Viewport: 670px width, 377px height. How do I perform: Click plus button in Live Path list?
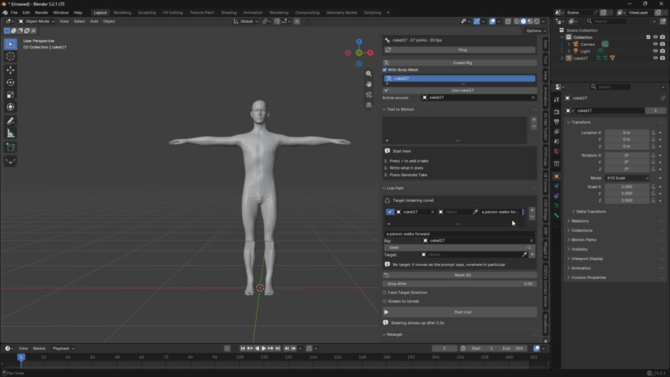click(x=532, y=210)
